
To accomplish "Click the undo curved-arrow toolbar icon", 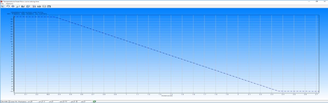I will pos(8,6).
